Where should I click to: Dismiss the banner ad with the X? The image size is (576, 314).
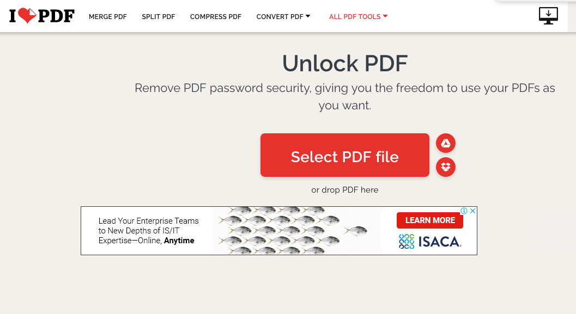point(472,211)
